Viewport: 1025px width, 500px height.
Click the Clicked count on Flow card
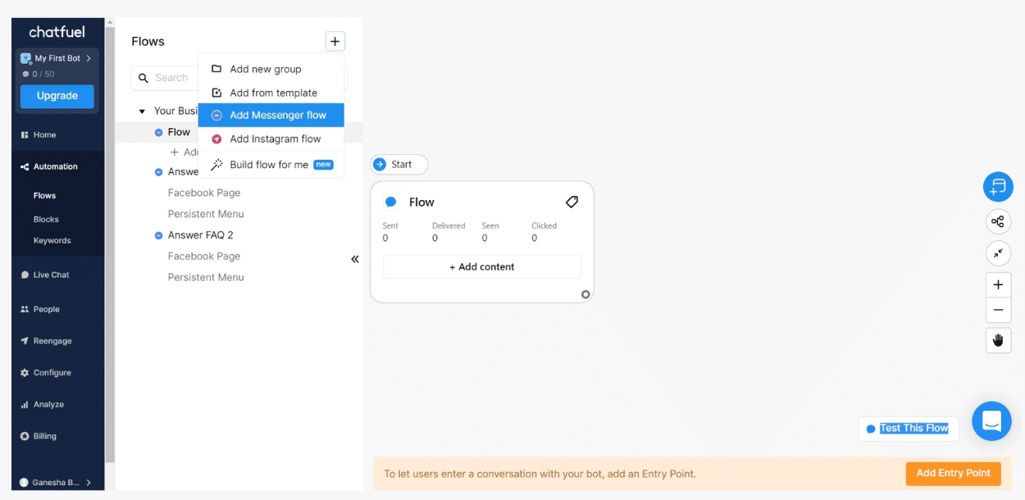(534, 239)
